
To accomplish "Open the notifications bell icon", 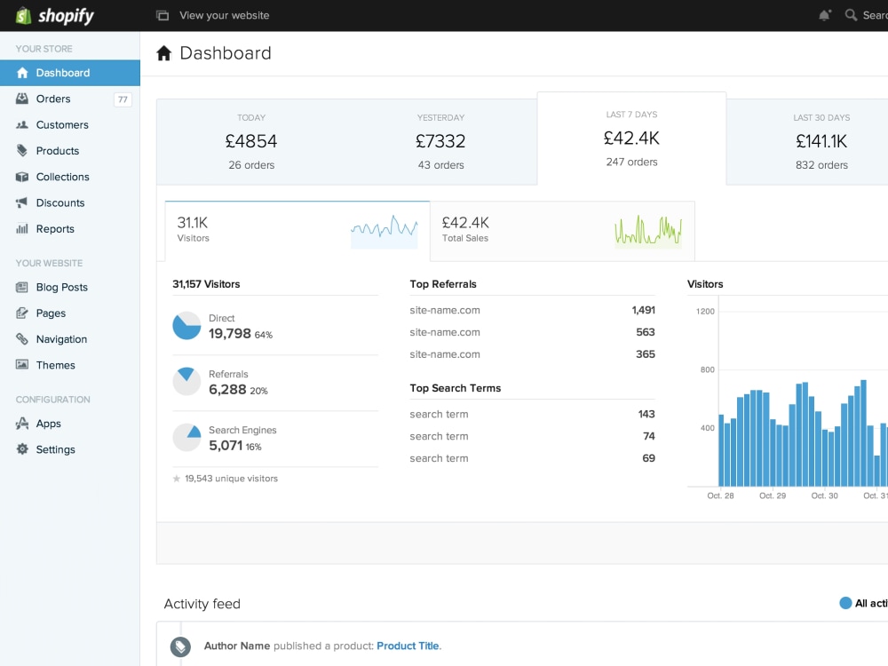I will click(x=825, y=15).
